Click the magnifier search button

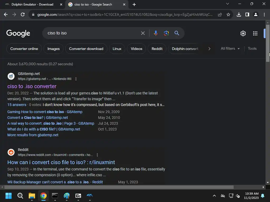pyautogui.click(x=177, y=33)
